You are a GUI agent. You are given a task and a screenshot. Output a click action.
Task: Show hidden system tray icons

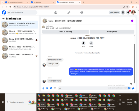click(117, 102)
